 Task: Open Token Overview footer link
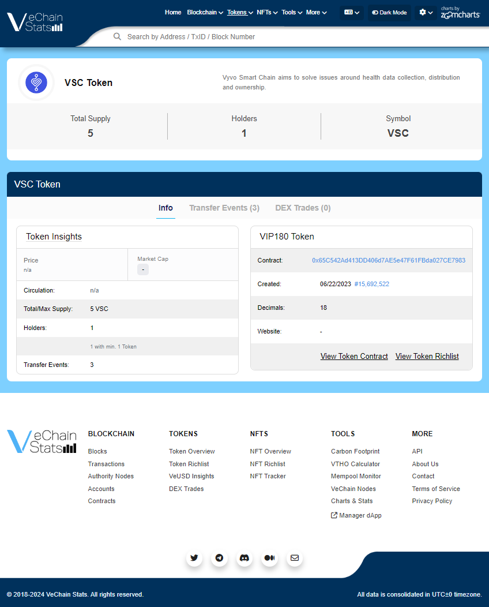click(192, 451)
